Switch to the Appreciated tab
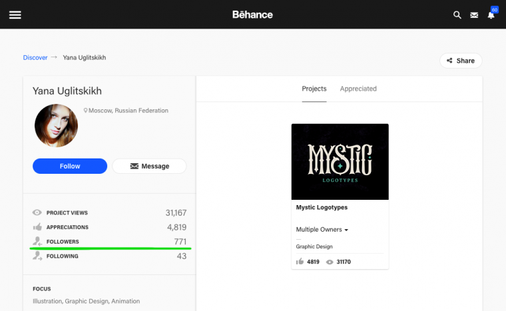Viewport: 506px width, 311px height. point(358,89)
